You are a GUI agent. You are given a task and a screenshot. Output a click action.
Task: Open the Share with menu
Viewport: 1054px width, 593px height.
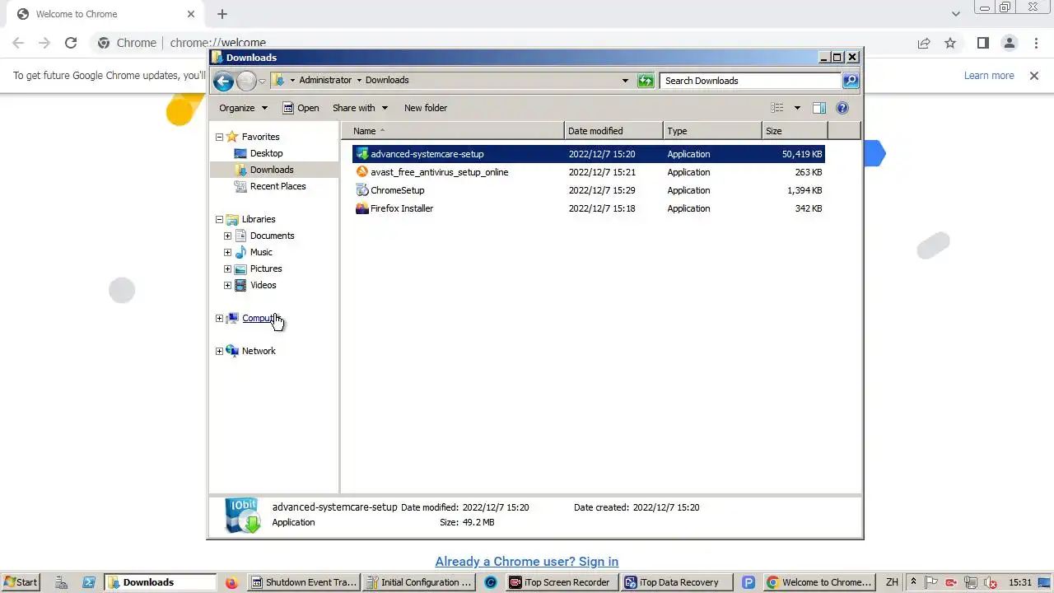360,108
